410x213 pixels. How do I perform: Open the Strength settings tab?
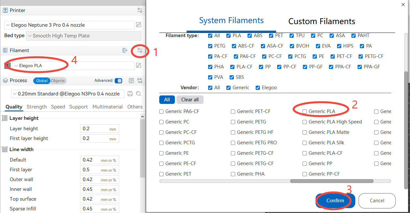36,107
